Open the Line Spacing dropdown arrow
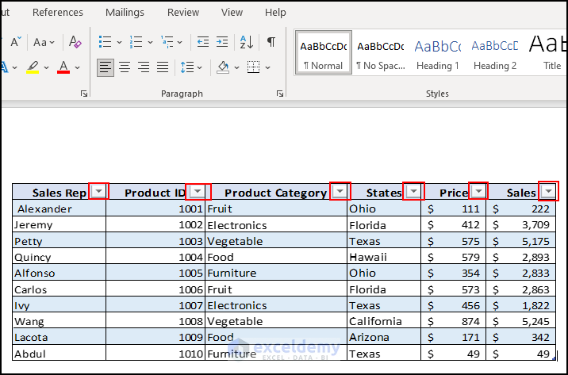Image resolution: width=568 pixels, height=375 pixels. [200, 67]
